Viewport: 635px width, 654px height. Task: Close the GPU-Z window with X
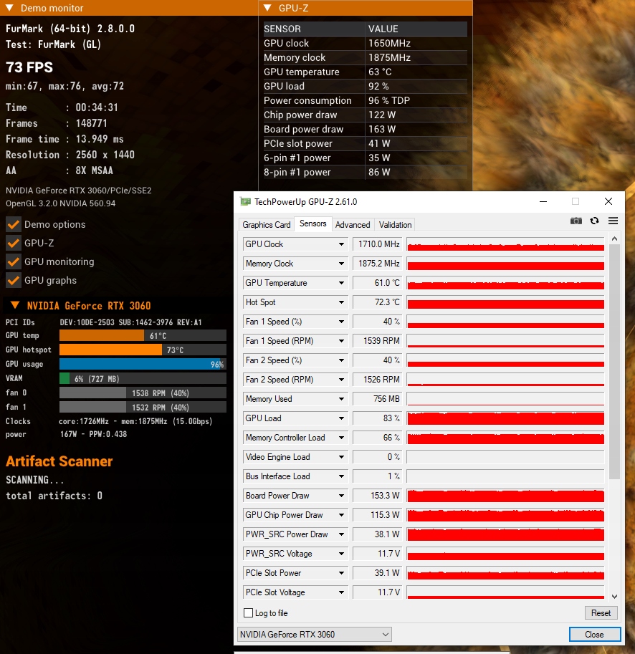click(x=608, y=202)
